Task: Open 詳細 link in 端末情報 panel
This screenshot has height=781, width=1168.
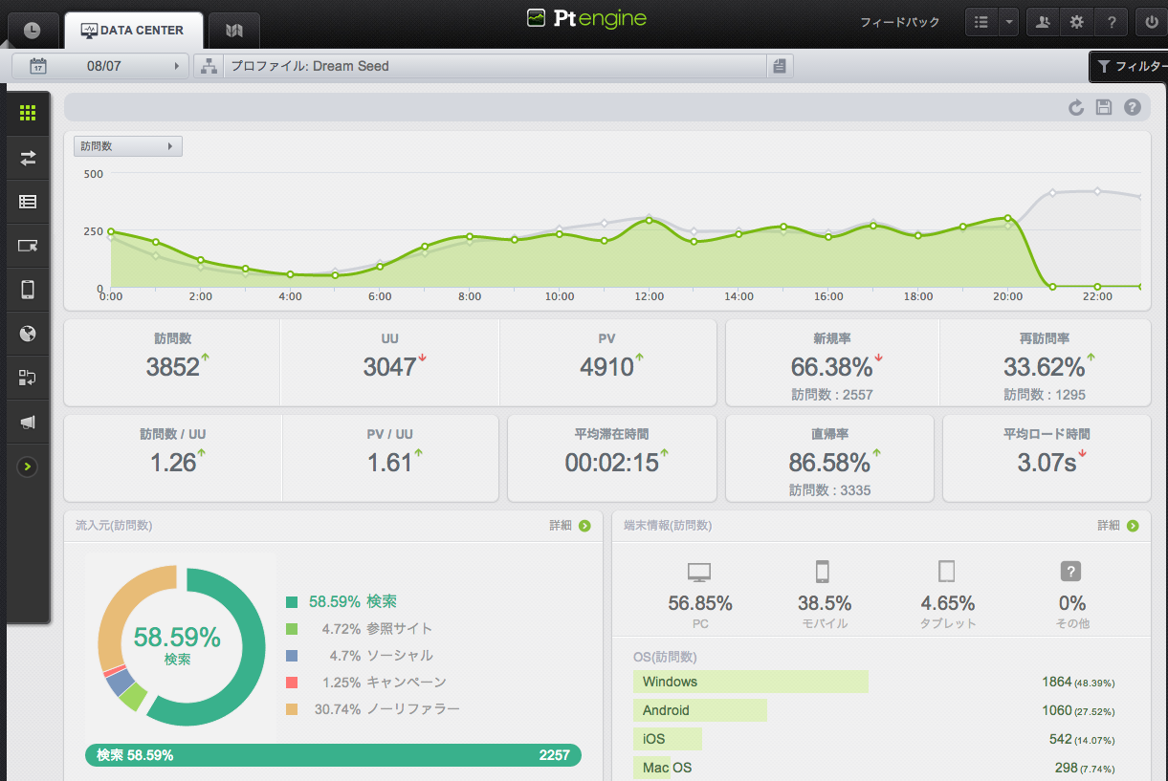Action: (1117, 526)
